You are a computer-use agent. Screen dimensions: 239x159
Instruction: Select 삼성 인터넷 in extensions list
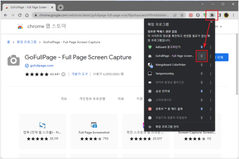[162, 91]
